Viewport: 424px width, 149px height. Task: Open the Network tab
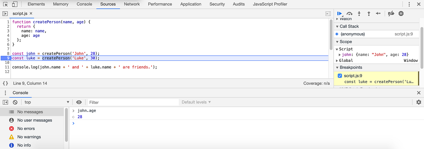(132, 4)
